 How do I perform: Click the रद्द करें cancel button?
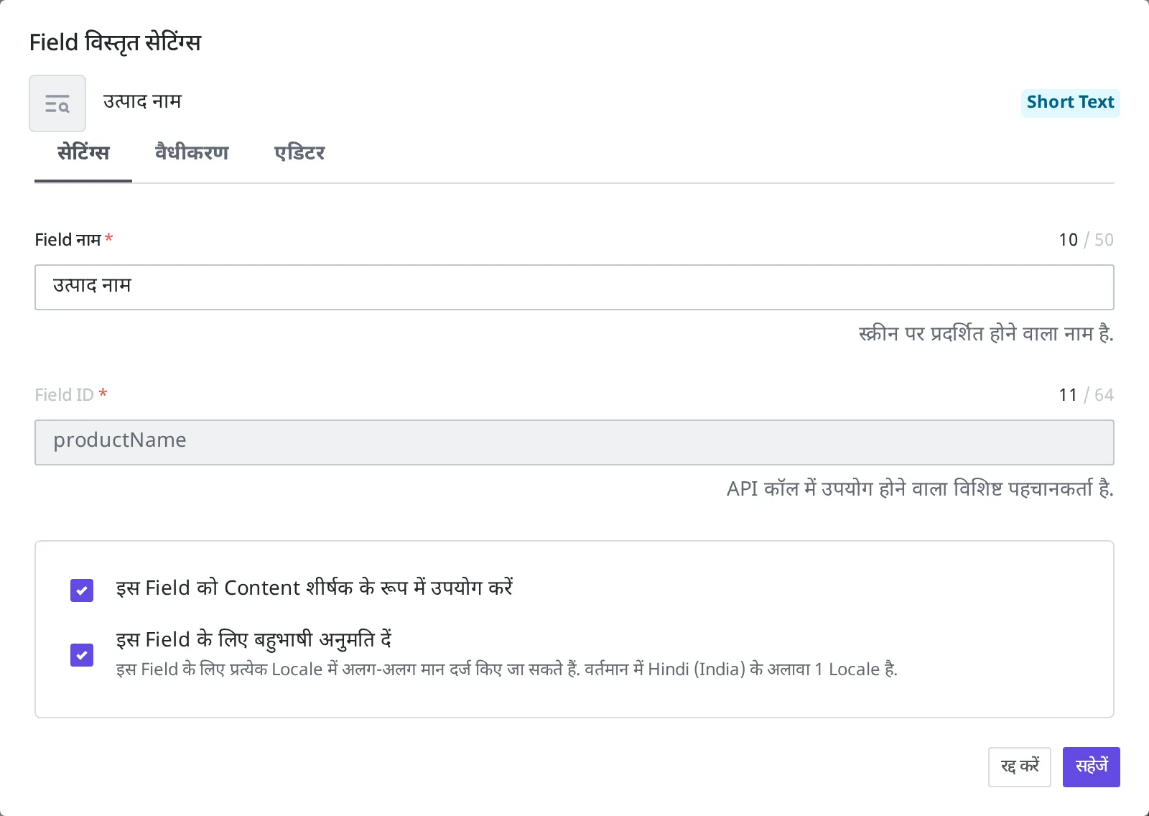[x=1020, y=767]
